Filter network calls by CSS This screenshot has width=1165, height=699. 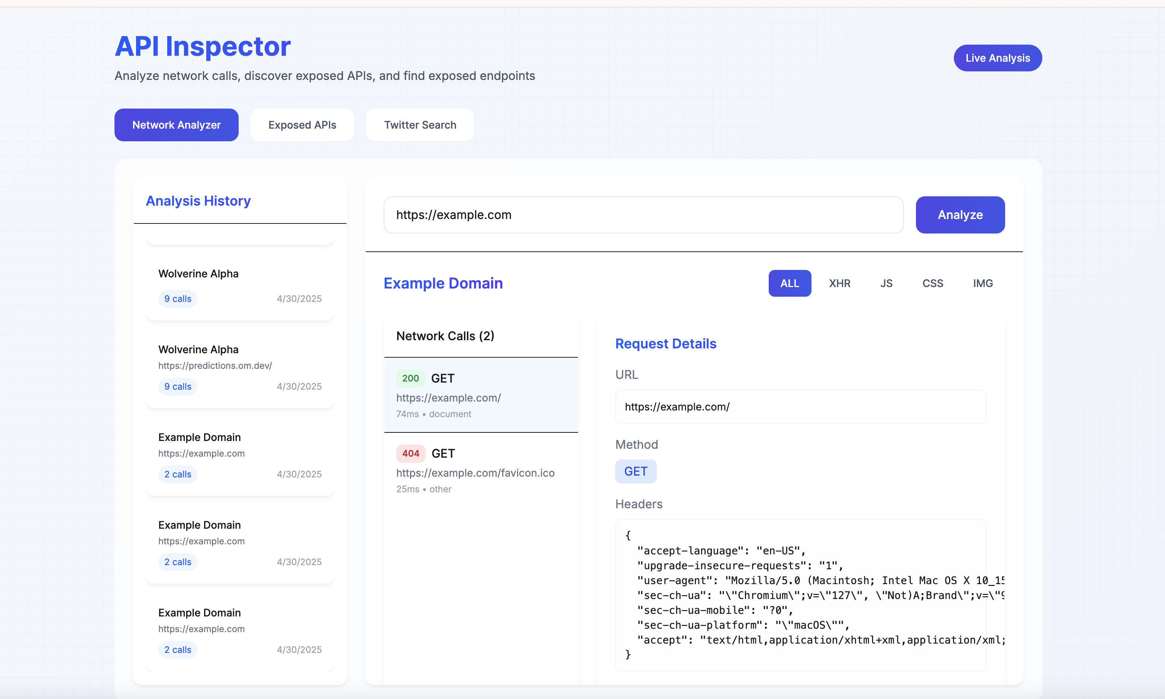(932, 283)
